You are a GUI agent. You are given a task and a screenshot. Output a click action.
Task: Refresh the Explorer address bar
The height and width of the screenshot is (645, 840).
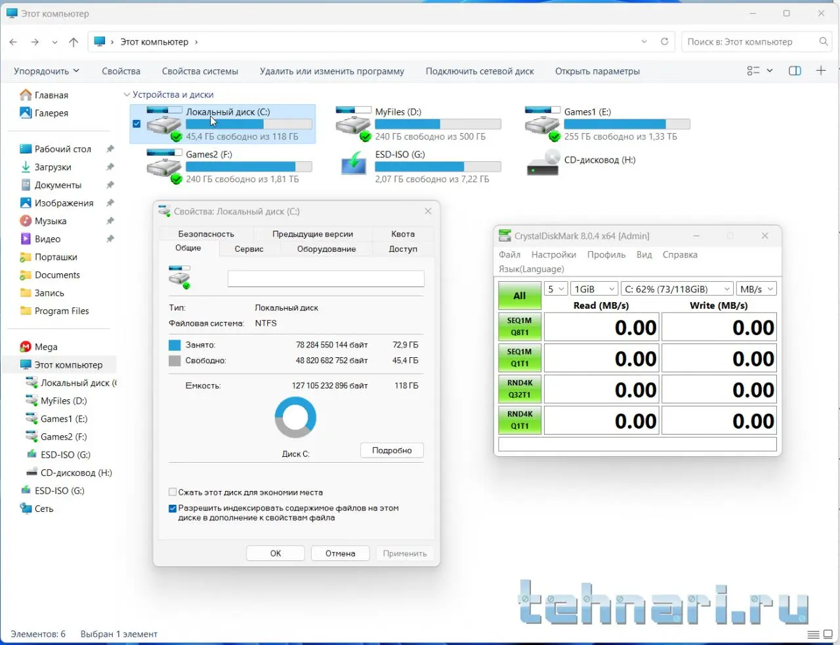coord(664,41)
